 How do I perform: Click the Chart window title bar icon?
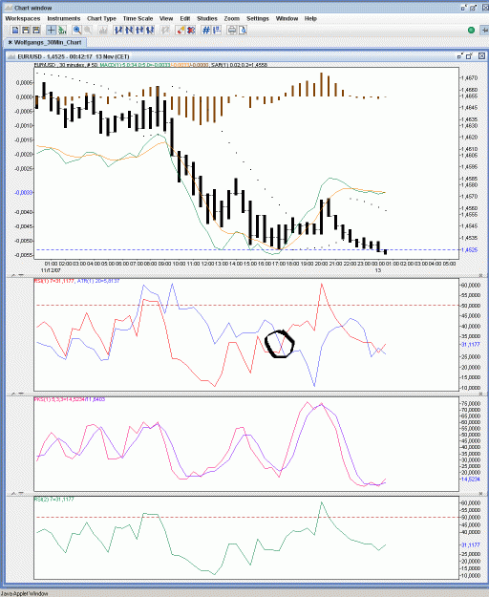click(x=8, y=8)
